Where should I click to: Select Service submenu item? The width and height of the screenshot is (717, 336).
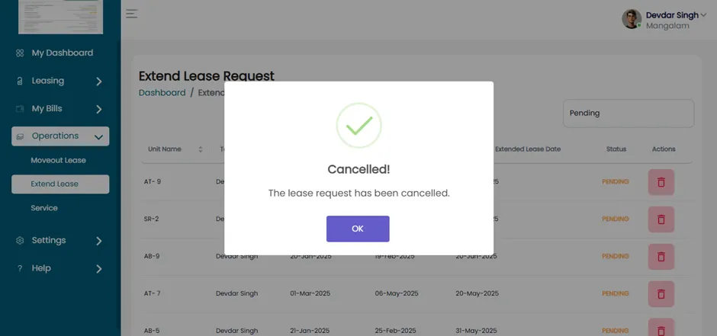(x=44, y=208)
